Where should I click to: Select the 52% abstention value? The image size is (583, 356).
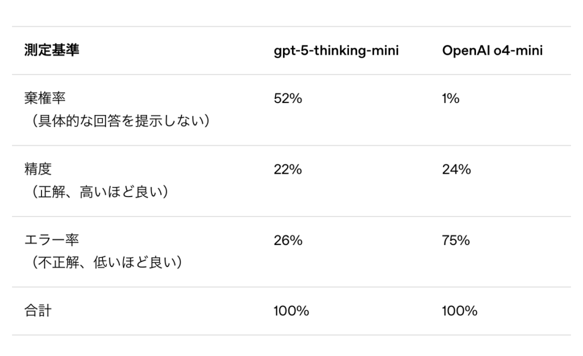pos(288,99)
